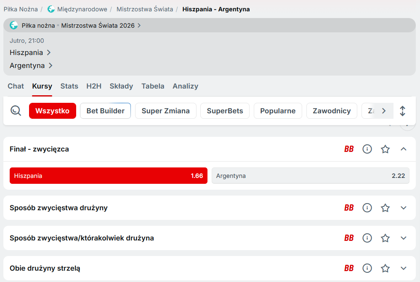Open Bet Builder for Sposób zwycięstwa/którakolwiek drużyna
Viewport: 420px width, 282px height.
coord(349,238)
